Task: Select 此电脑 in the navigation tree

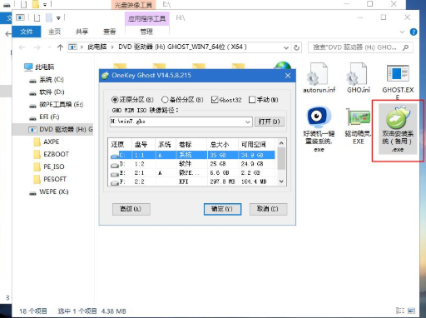Action: (x=39, y=67)
